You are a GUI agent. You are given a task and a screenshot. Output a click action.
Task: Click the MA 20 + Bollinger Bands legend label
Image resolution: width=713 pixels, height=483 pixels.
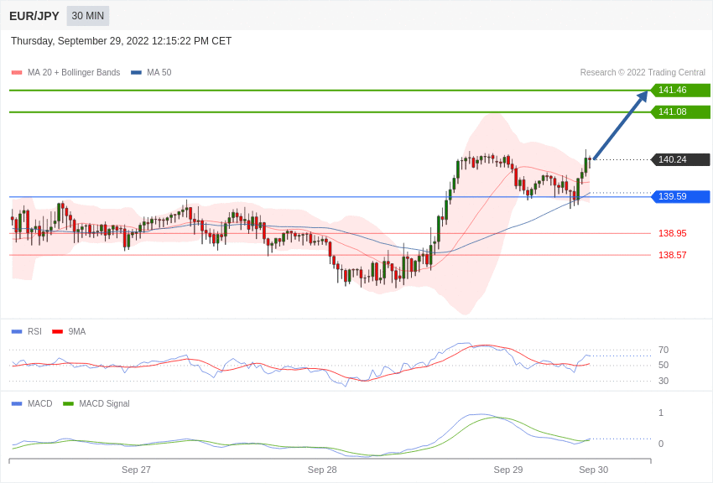[74, 72]
